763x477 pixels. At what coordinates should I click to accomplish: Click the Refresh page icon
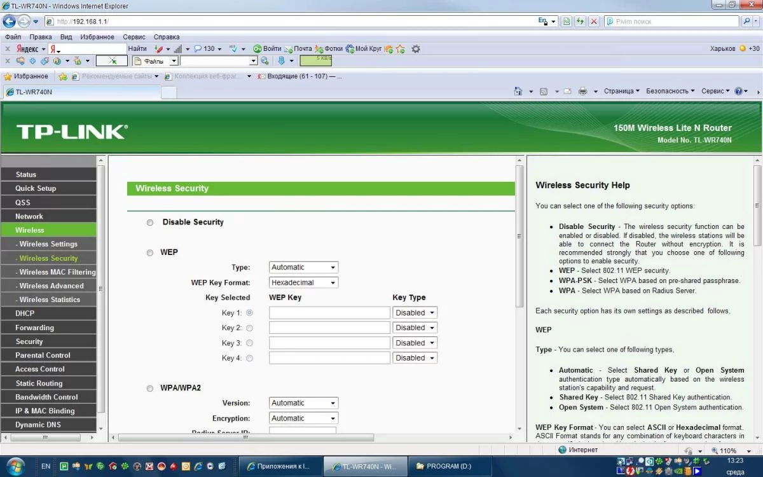[x=580, y=21]
